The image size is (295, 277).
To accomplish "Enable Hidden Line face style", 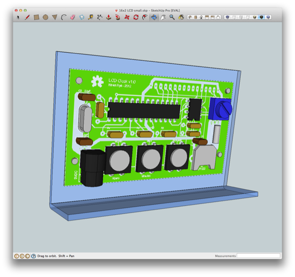I will tap(248, 18).
